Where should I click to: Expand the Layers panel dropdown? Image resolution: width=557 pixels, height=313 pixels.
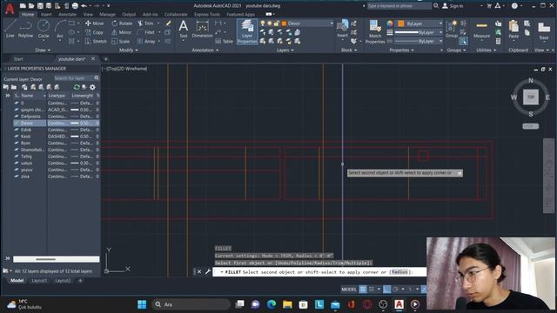pos(285,50)
